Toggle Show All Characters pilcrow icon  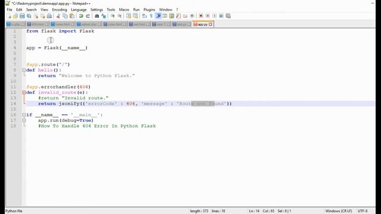click(x=151, y=16)
